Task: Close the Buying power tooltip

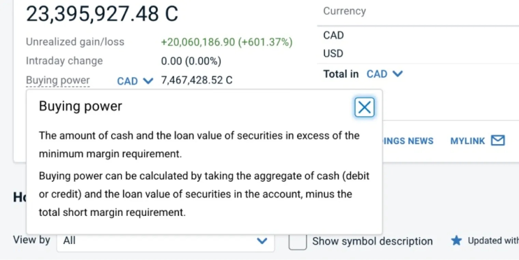Action: tap(364, 108)
